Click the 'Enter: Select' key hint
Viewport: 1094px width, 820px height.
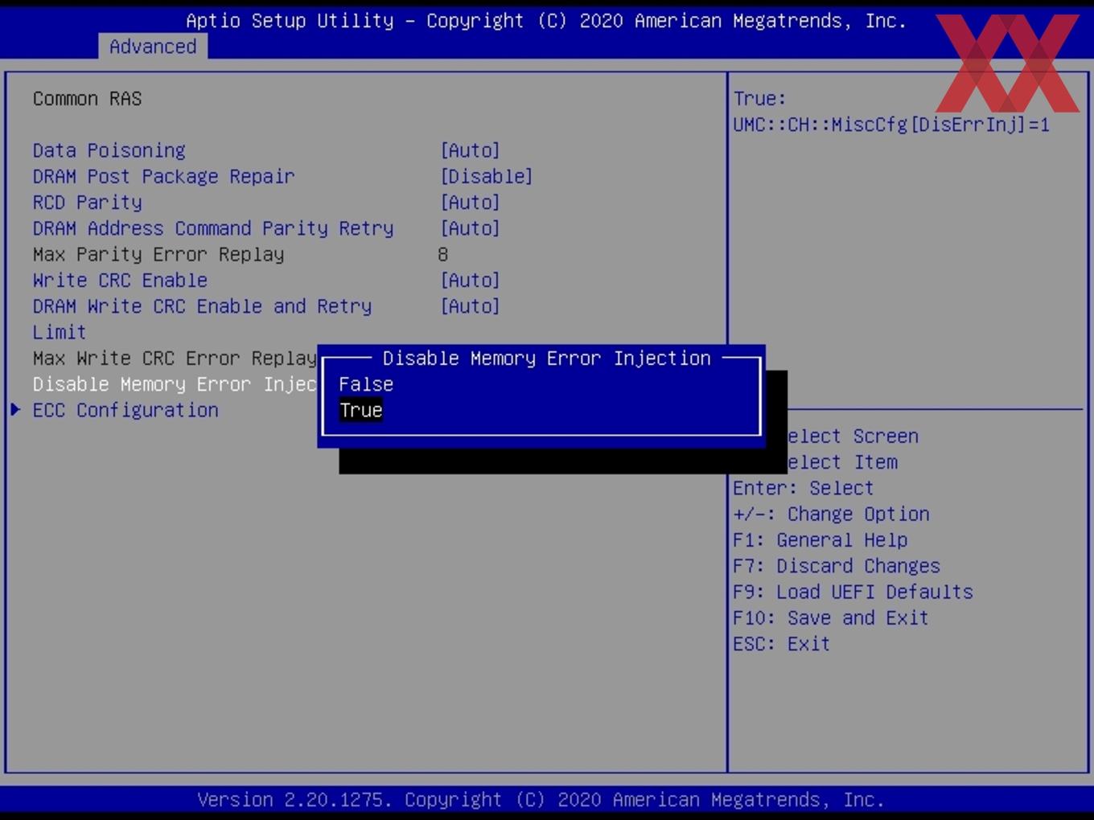(x=803, y=488)
